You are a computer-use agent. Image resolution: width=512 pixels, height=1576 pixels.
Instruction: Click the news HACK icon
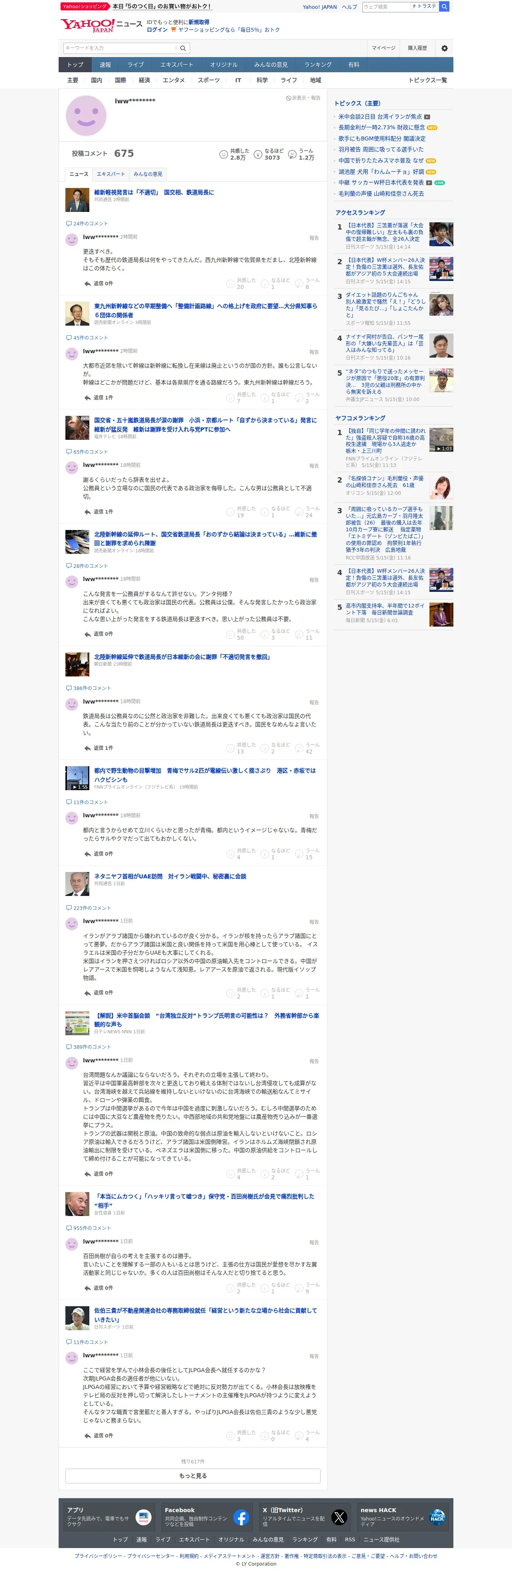click(437, 1517)
